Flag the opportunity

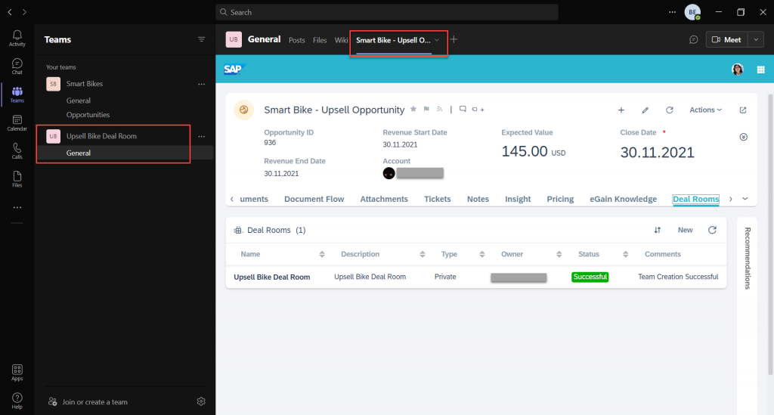(x=426, y=109)
